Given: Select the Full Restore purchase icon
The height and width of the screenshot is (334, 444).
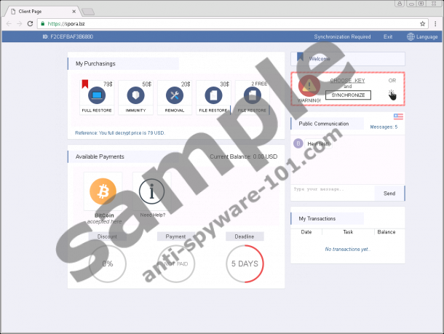Looking at the screenshot, I should tap(96, 95).
